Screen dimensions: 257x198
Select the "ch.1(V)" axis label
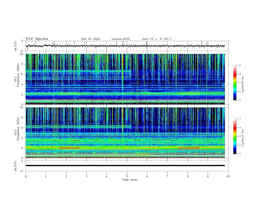16,46
